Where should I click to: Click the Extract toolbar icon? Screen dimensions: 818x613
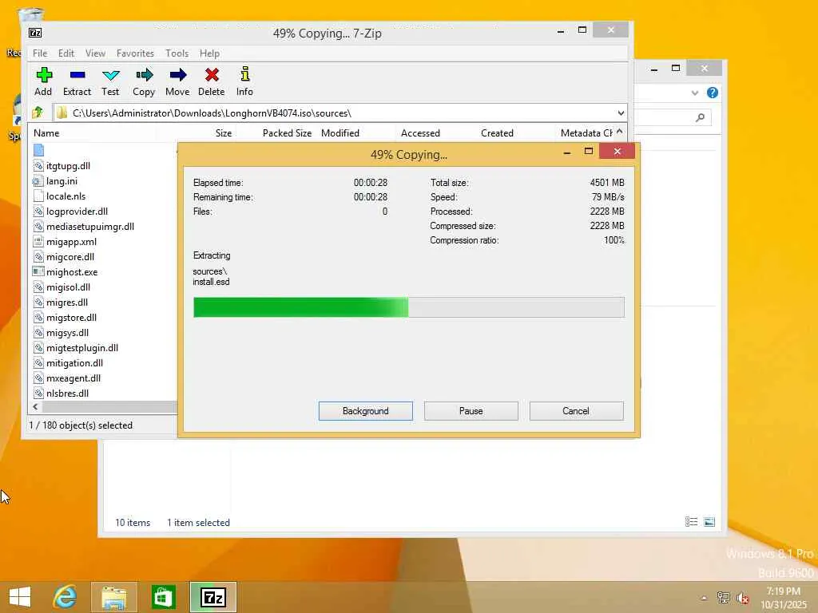point(77,75)
